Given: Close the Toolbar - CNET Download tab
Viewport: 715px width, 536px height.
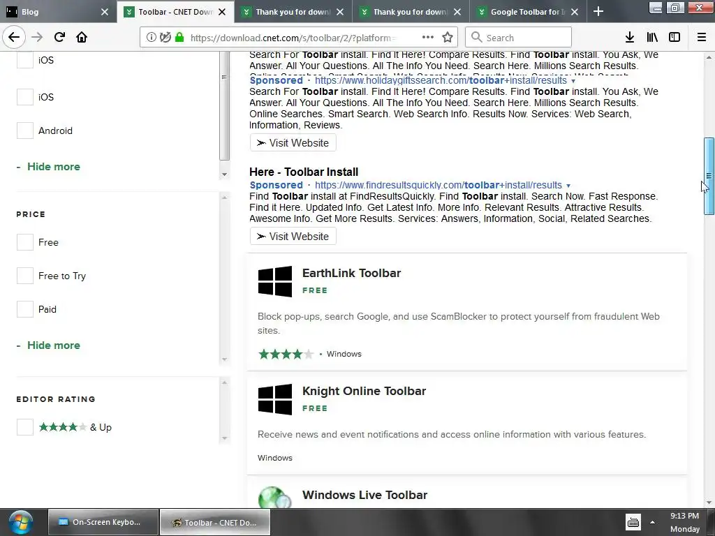Looking at the screenshot, I should (x=222, y=12).
